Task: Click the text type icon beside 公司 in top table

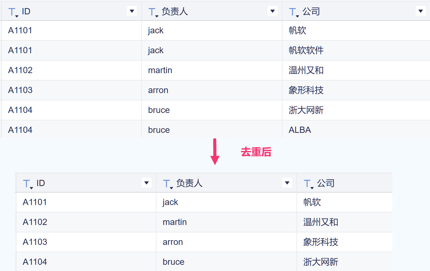Action: pos(293,12)
